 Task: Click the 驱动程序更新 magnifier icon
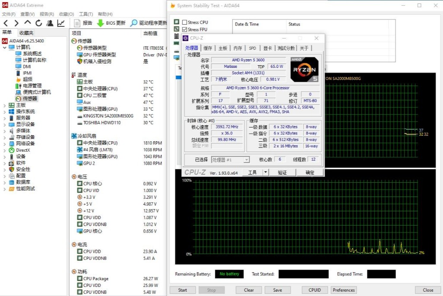pos(134,23)
